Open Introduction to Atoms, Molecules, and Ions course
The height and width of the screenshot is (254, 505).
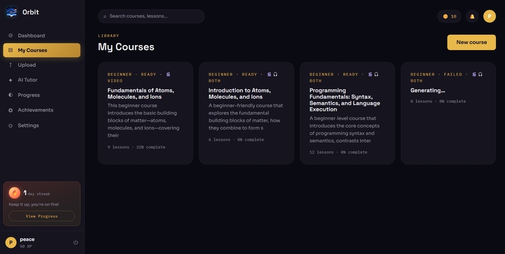(x=246, y=113)
